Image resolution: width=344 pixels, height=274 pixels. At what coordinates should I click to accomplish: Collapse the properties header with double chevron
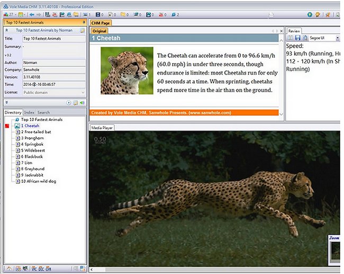tap(6, 31)
